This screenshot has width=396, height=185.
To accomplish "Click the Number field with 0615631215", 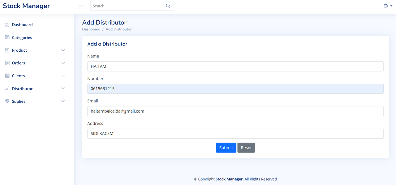I will 235,89.
